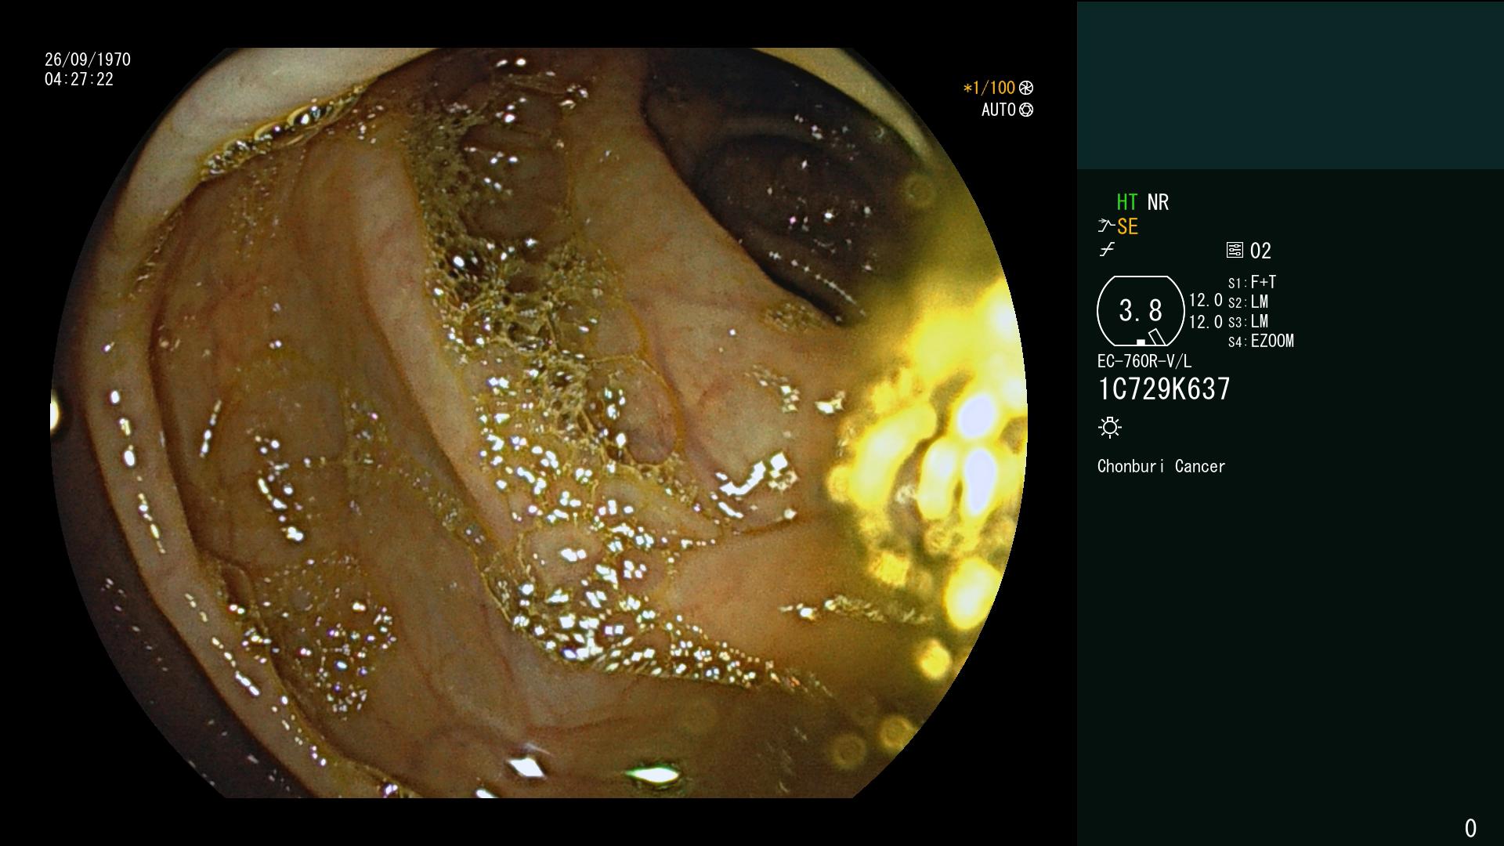The image size is (1504, 846).
Task: Open the settings sliders icon beside 02
Action: point(1235,250)
